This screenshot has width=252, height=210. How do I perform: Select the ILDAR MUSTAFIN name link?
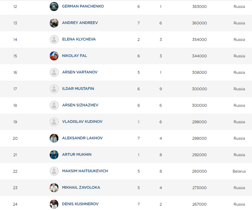[78, 88]
